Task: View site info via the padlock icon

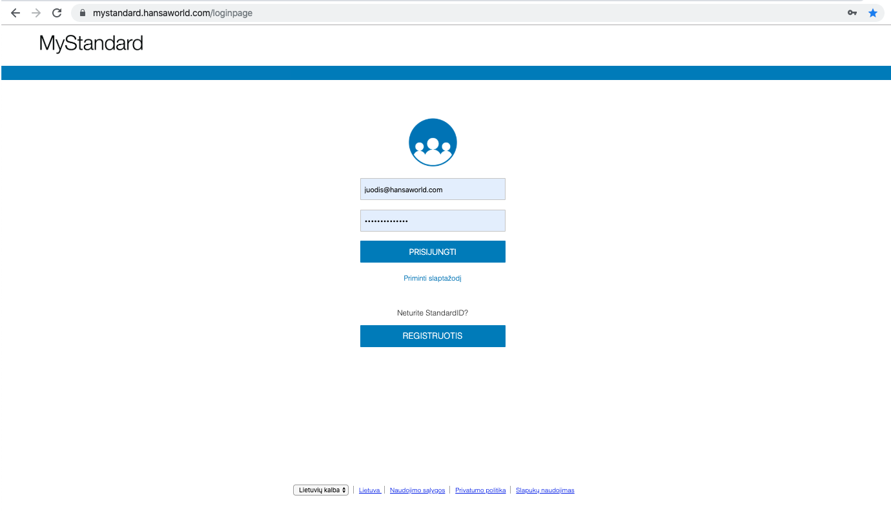Action: 82,13
